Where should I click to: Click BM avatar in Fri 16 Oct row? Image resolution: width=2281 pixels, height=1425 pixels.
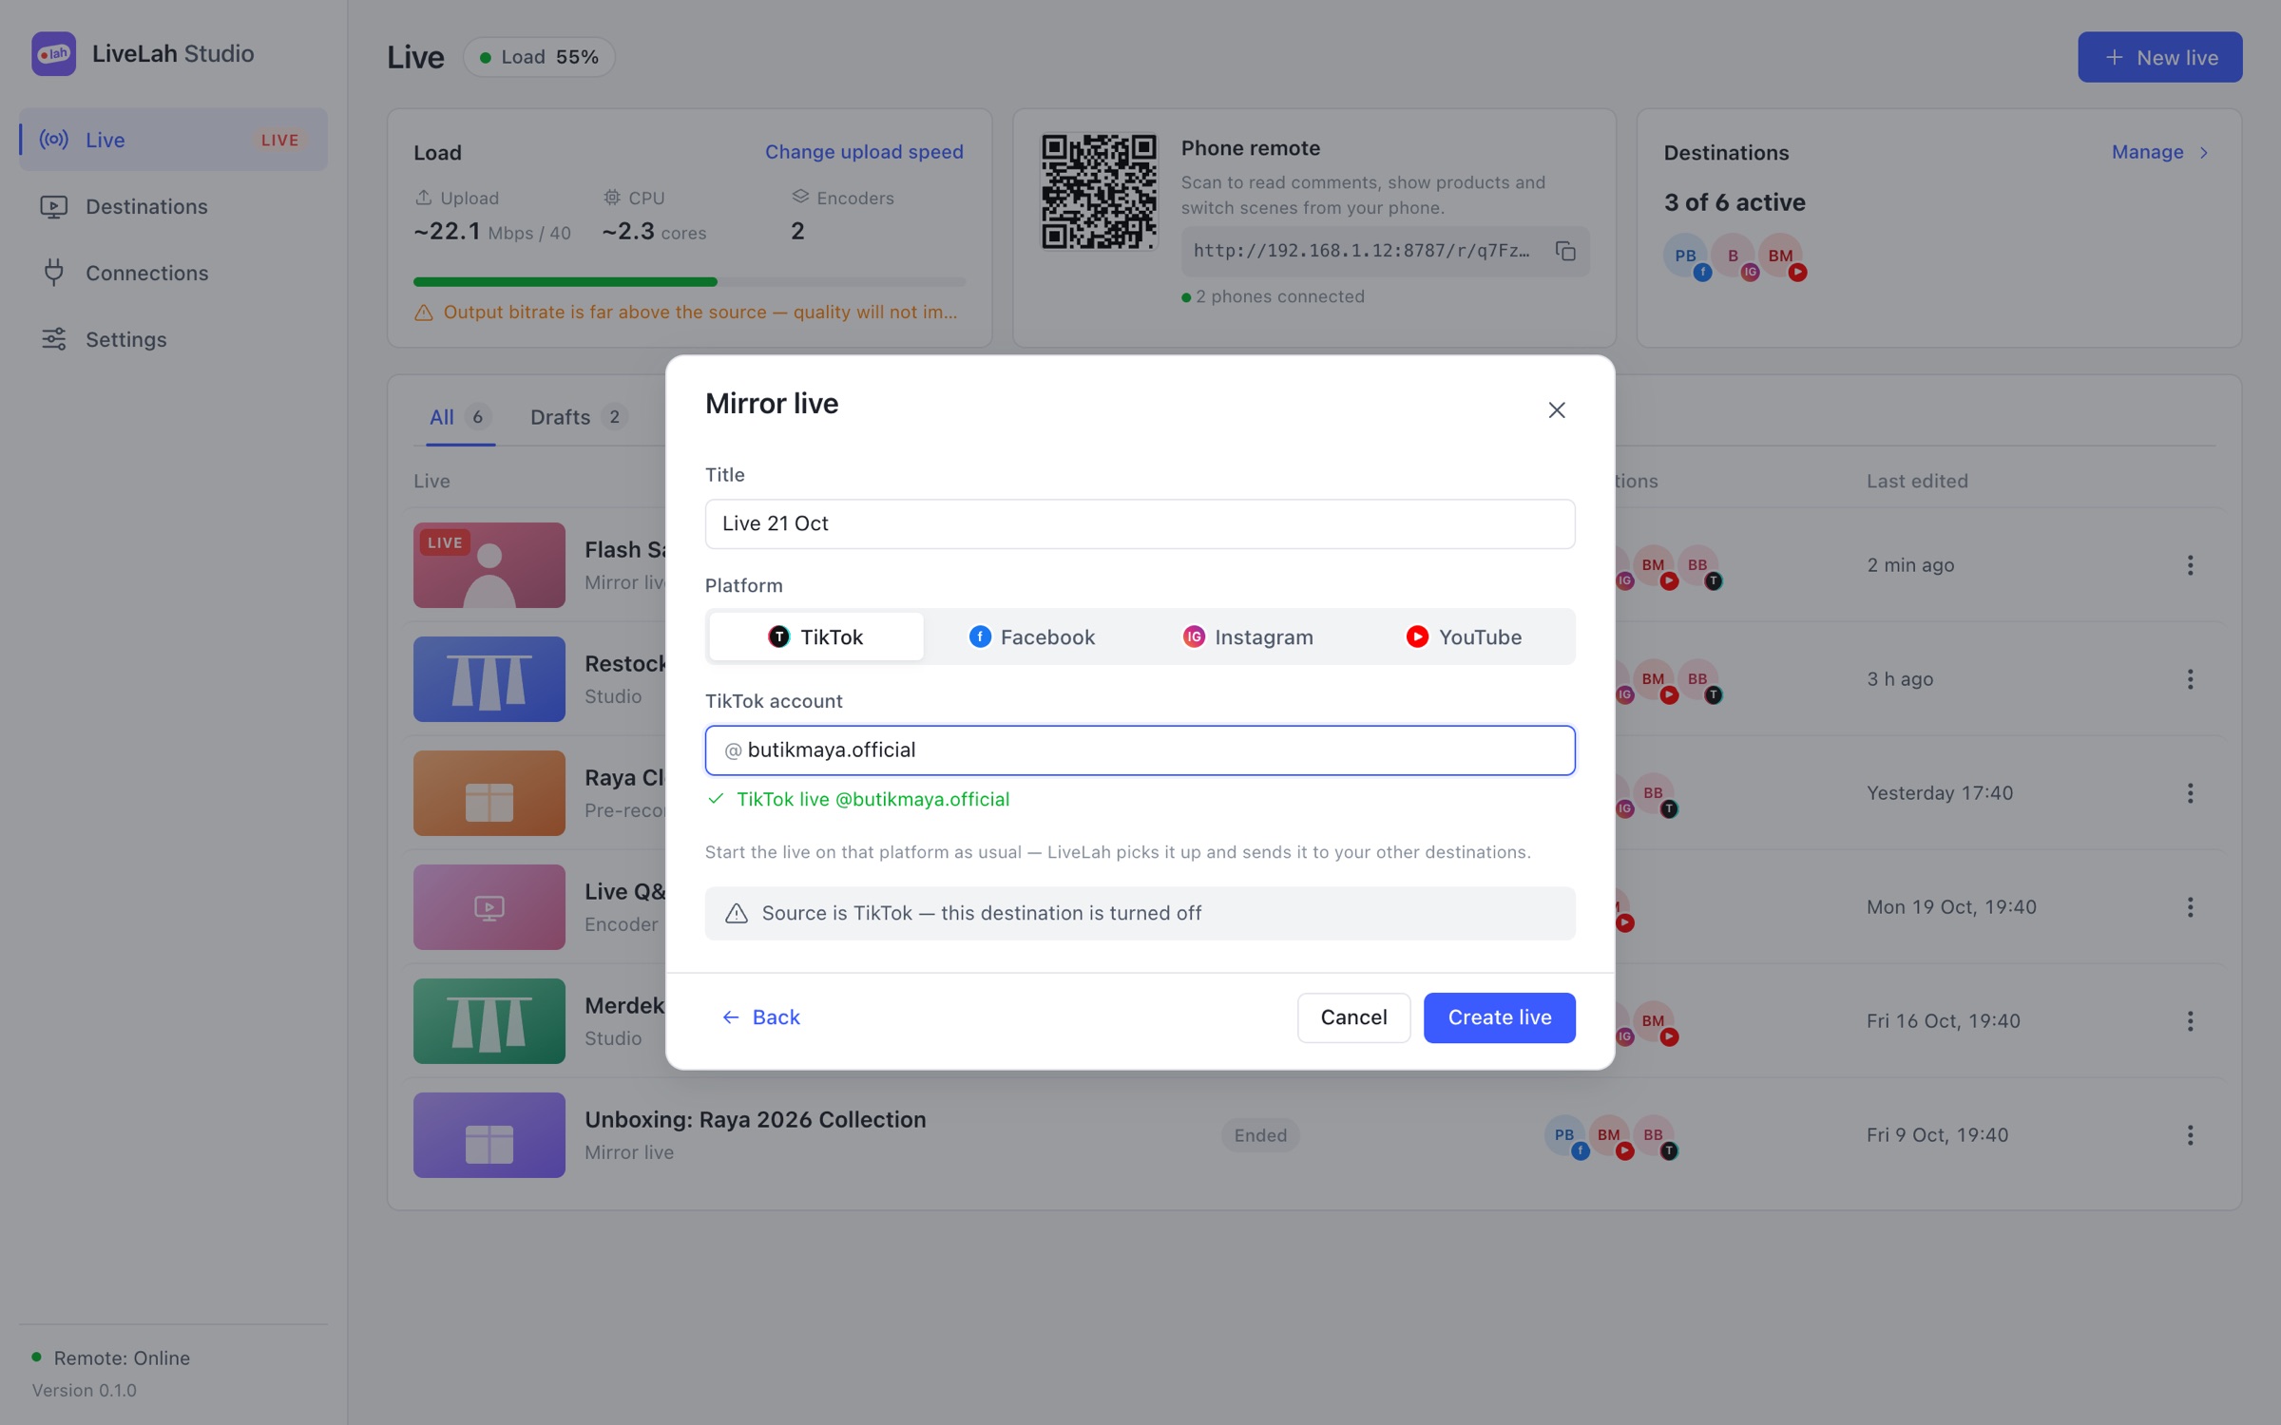(x=1656, y=1022)
